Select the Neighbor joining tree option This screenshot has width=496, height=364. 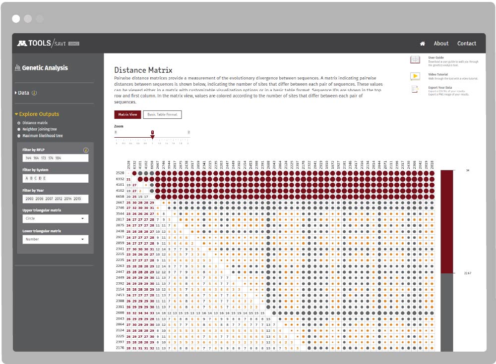19,129
